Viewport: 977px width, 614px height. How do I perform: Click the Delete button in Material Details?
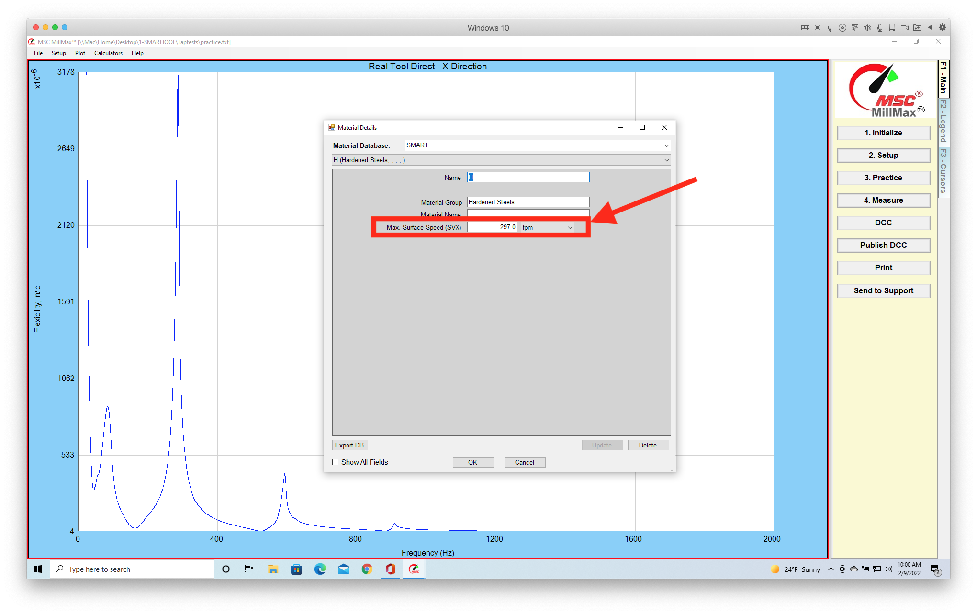coord(648,446)
